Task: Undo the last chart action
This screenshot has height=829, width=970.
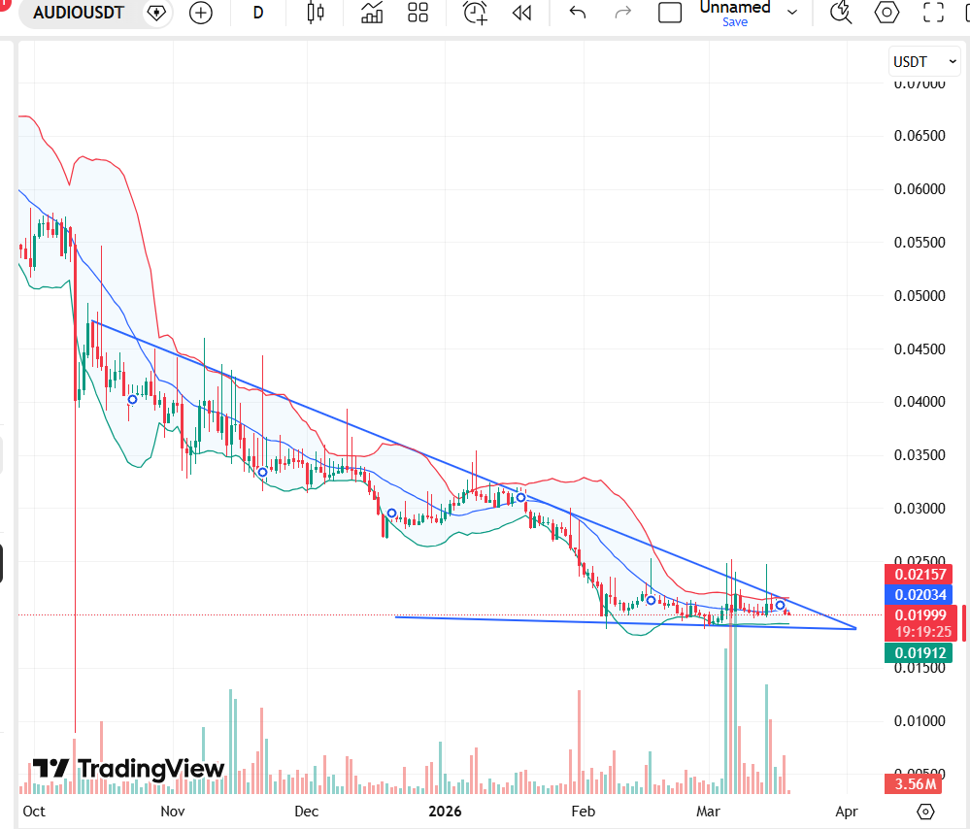Action: (x=576, y=14)
